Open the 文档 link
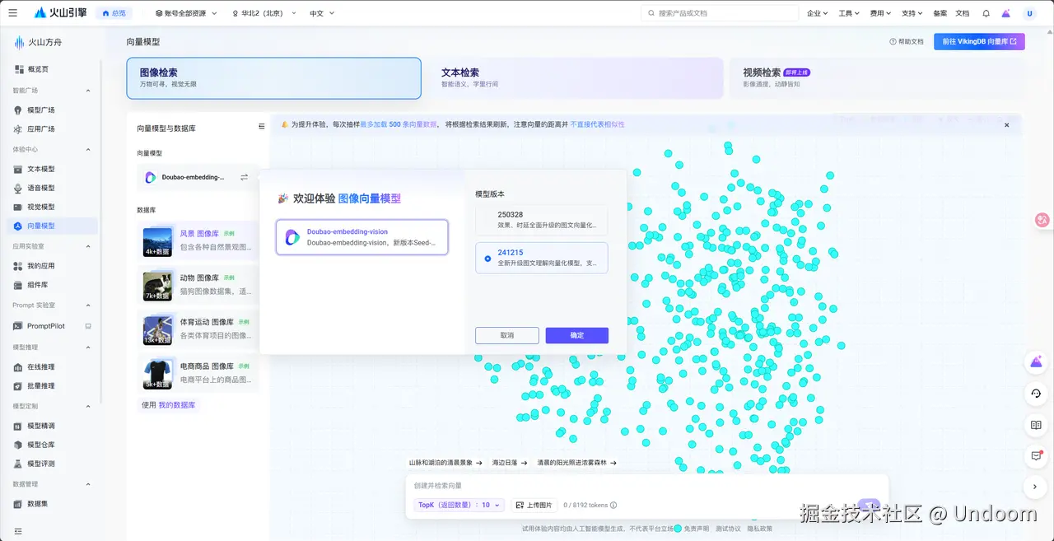 pos(962,13)
